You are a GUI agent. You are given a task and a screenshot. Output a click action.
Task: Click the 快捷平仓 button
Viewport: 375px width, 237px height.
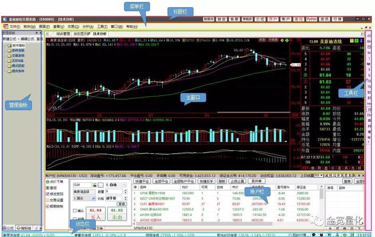[142, 181]
